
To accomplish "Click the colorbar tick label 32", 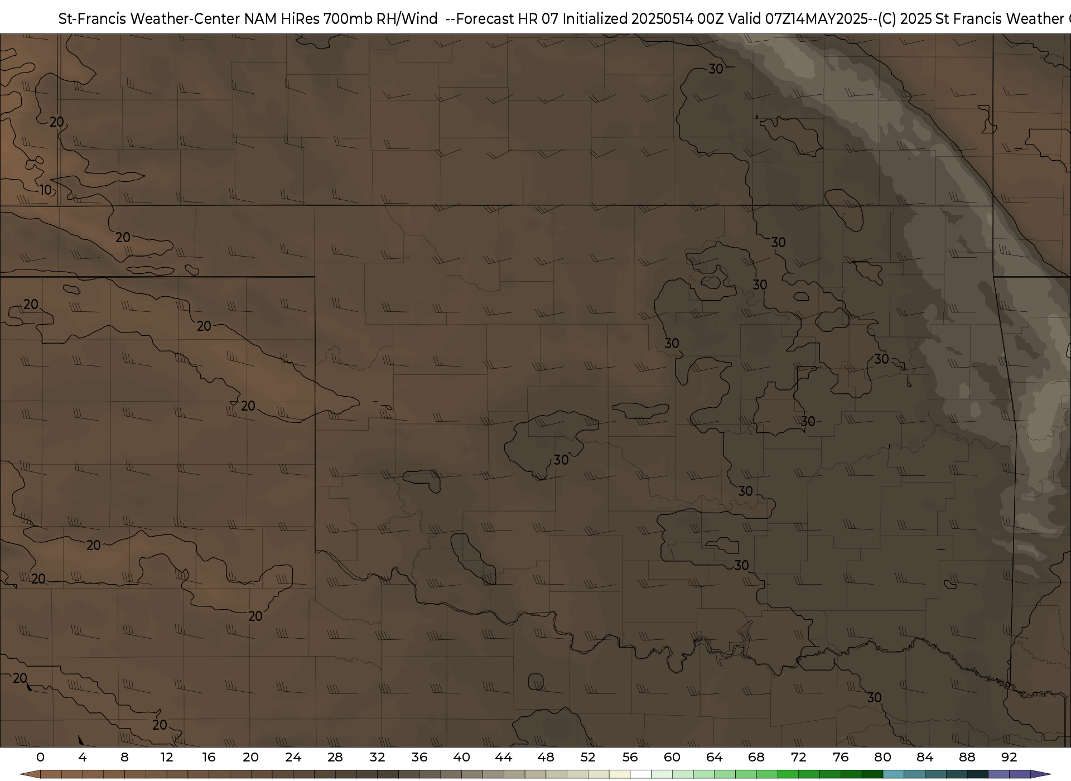I will click(x=378, y=758).
